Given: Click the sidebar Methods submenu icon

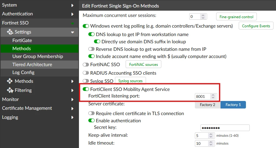Looking at the screenshot, I should tap(10, 81).
